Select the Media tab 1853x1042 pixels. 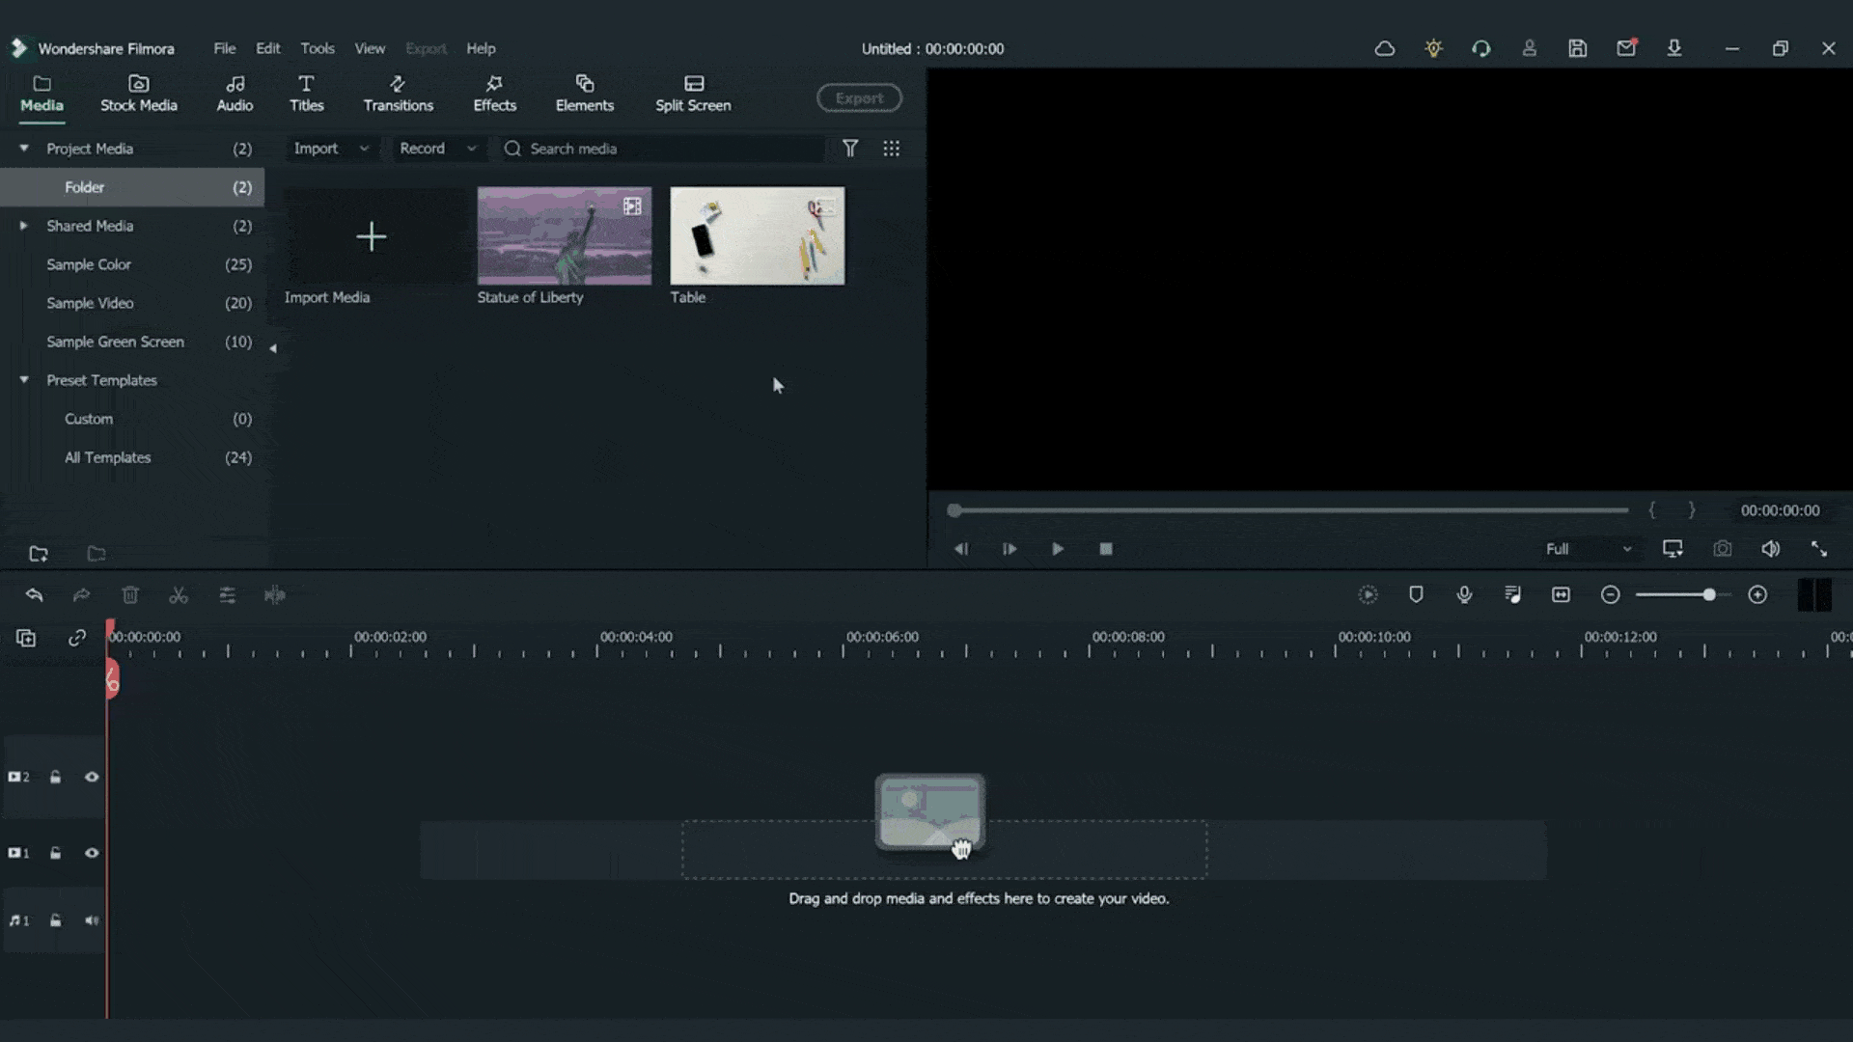point(41,93)
